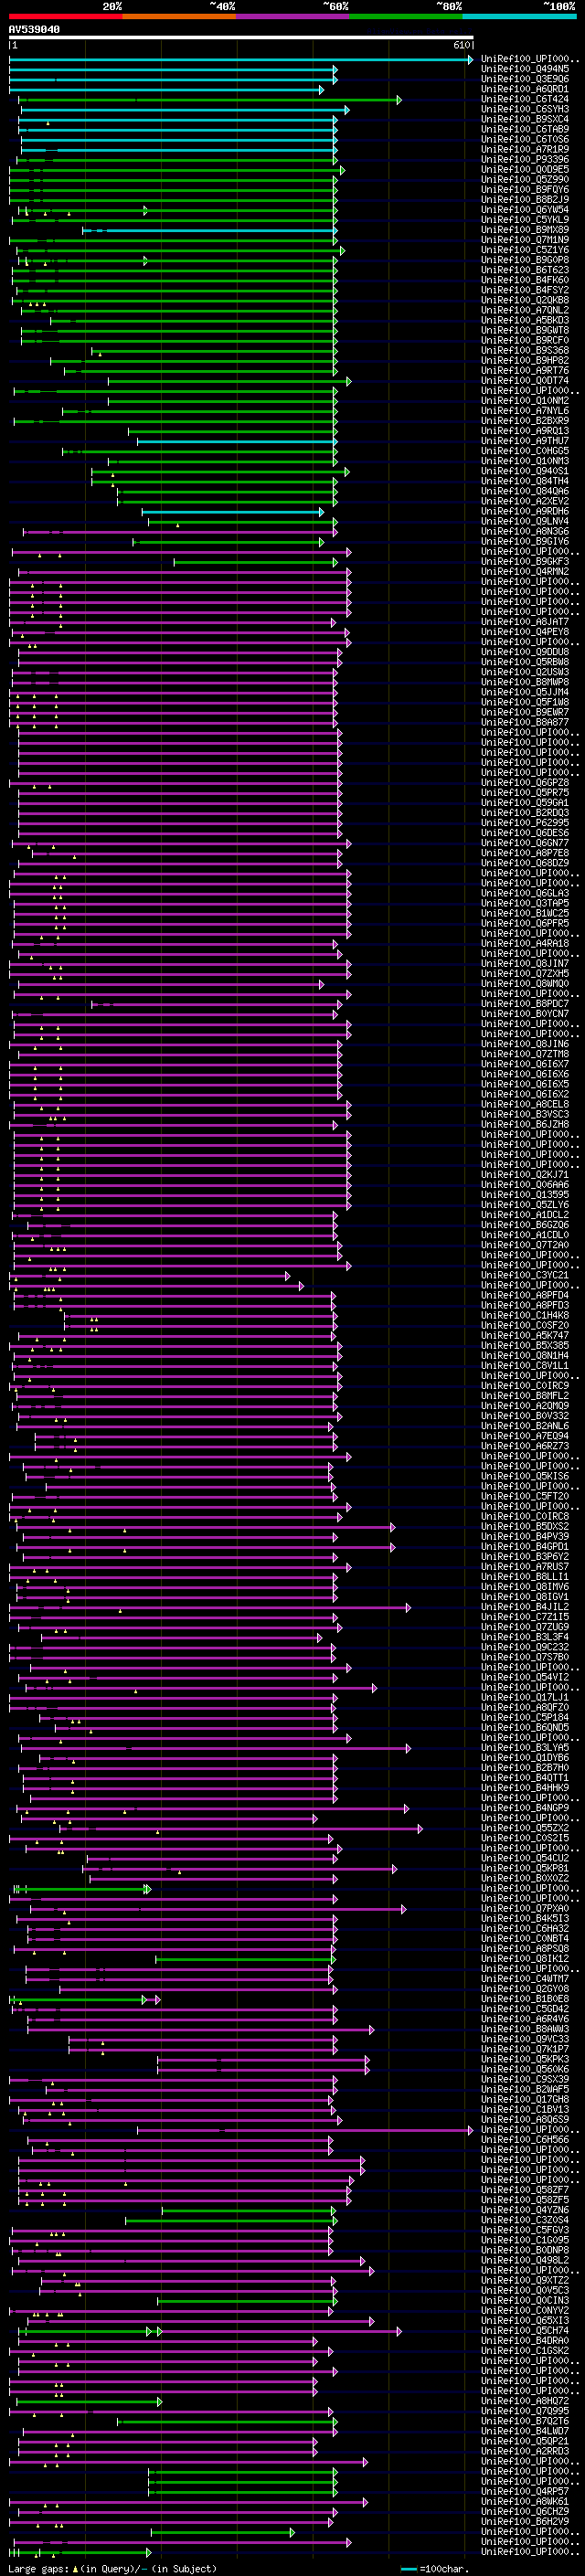The width and height of the screenshot is (585, 2576).
Task: Select hit label UniRef100_P62995
Action: pyautogui.click(x=525, y=823)
